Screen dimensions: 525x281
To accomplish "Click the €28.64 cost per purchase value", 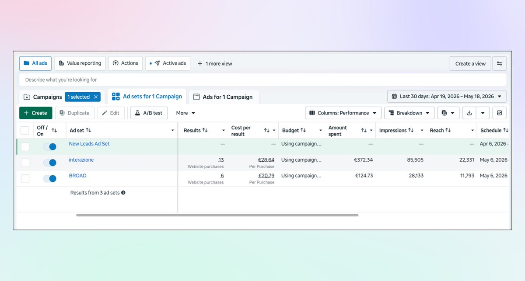I will click(266, 160).
